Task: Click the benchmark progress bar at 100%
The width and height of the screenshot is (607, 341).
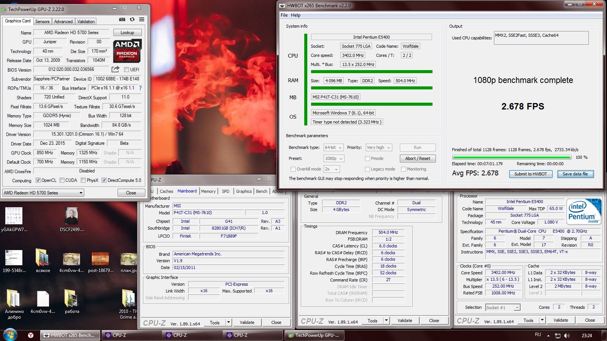Action: 511,157
